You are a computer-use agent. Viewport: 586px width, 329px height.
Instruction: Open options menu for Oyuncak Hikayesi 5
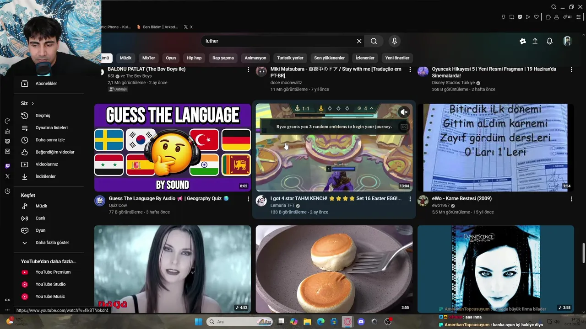[571, 69]
